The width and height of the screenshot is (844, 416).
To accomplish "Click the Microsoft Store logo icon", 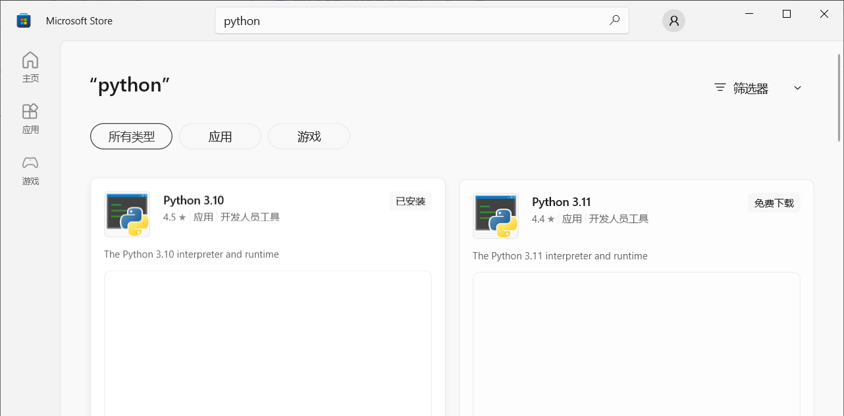I will click(x=24, y=20).
